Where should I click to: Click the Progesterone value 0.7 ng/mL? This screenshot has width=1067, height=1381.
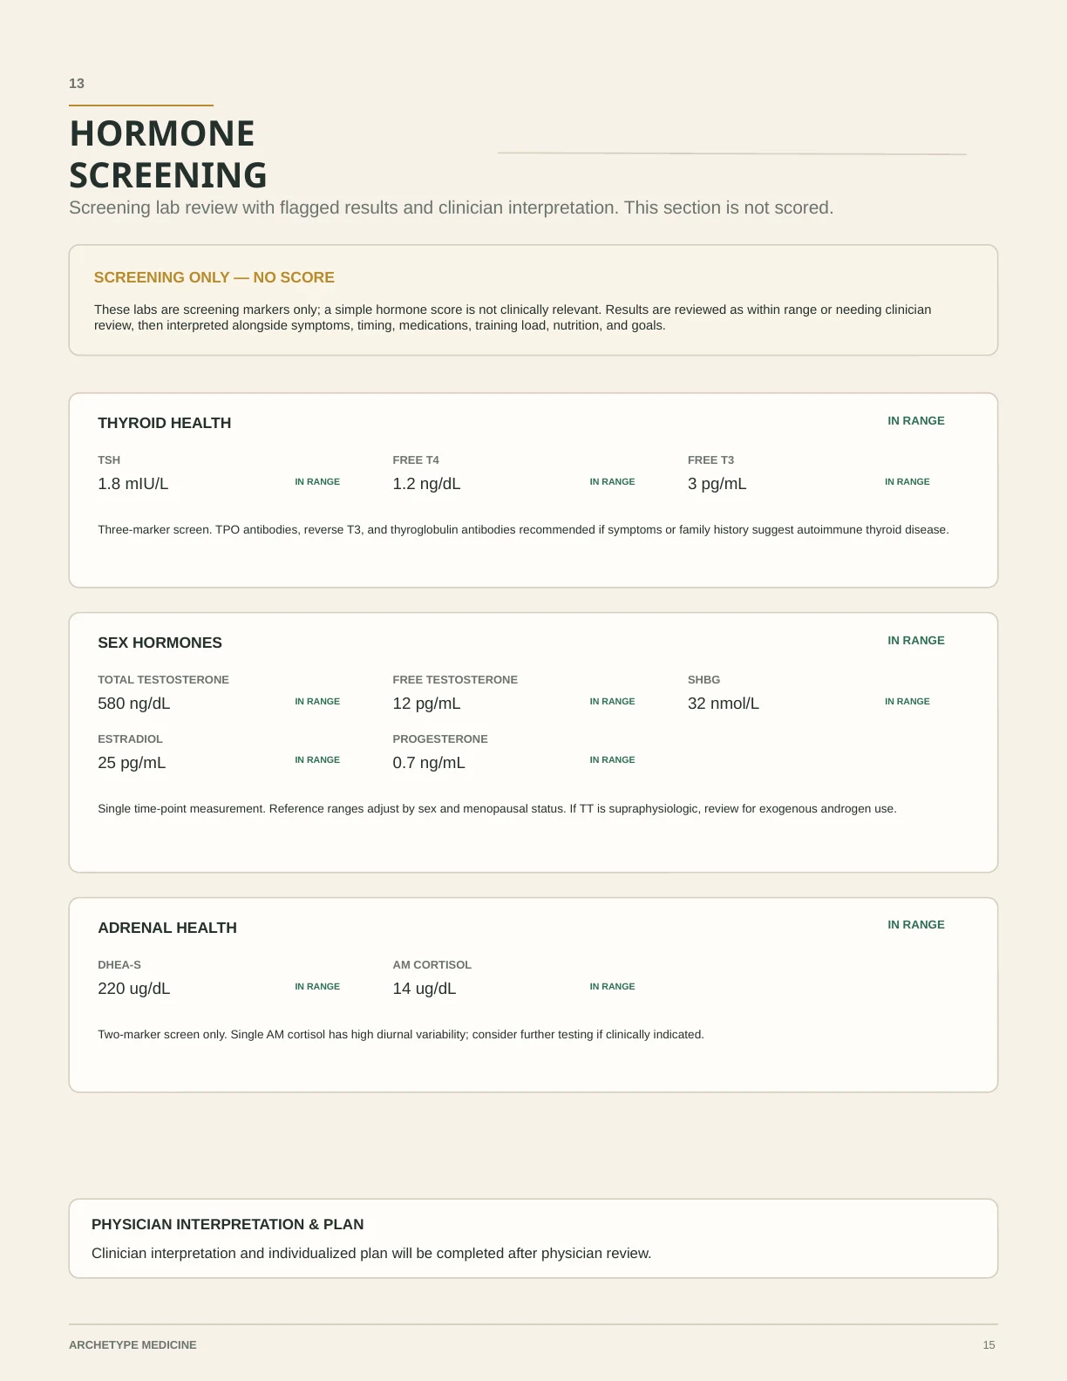point(429,763)
